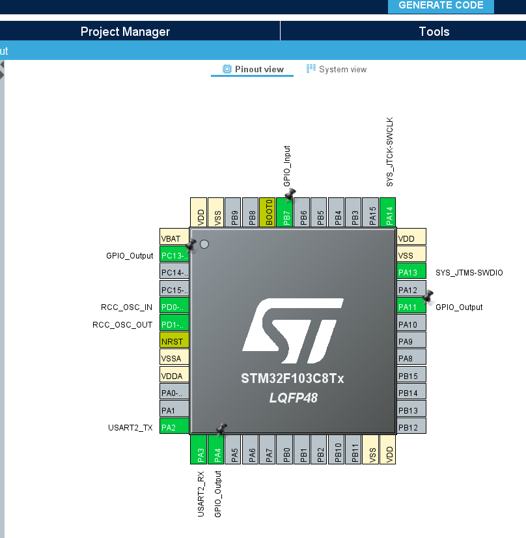Select pin PB6 on the top row
The height and width of the screenshot is (538, 526).
click(302, 212)
